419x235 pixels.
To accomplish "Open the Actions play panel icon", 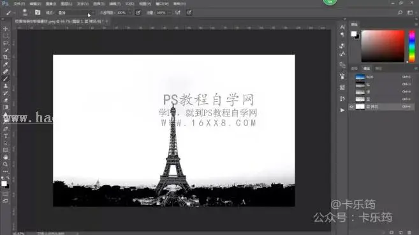I will (342, 110).
